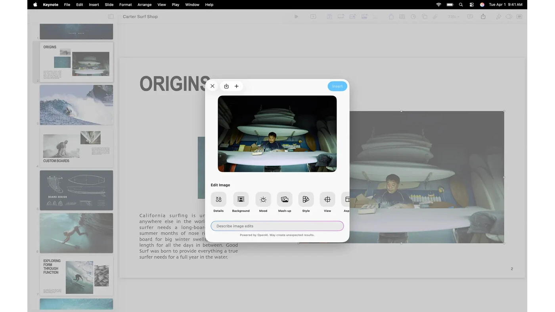Image resolution: width=555 pixels, height=312 pixels.
Task: Click the Shape toolbar icon
Action: (x=425, y=17)
